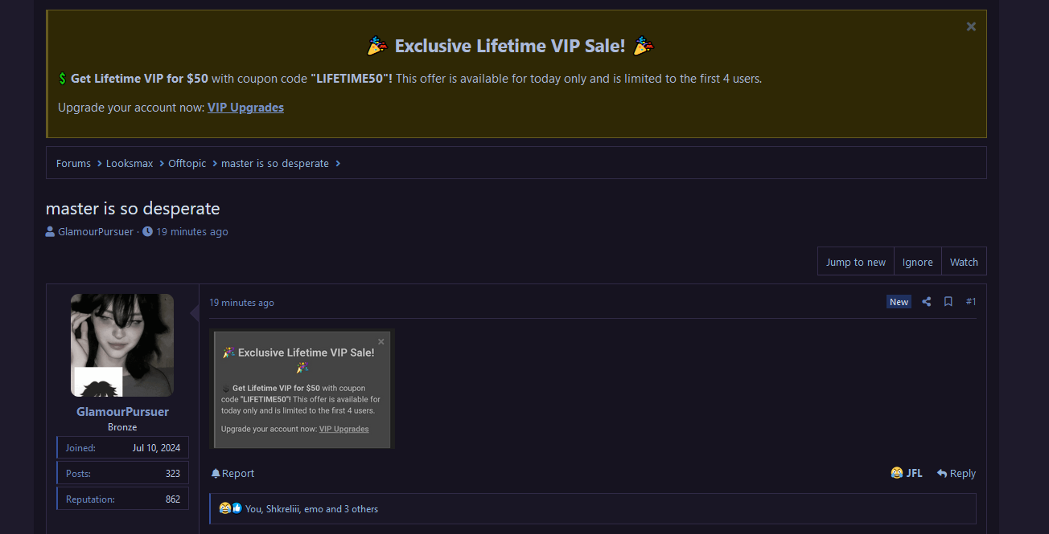The width and height of the screenshot is (1049, 534).
Task: Enlarge the attached VIP sale screenshot
Action: (x=302, y=389)
